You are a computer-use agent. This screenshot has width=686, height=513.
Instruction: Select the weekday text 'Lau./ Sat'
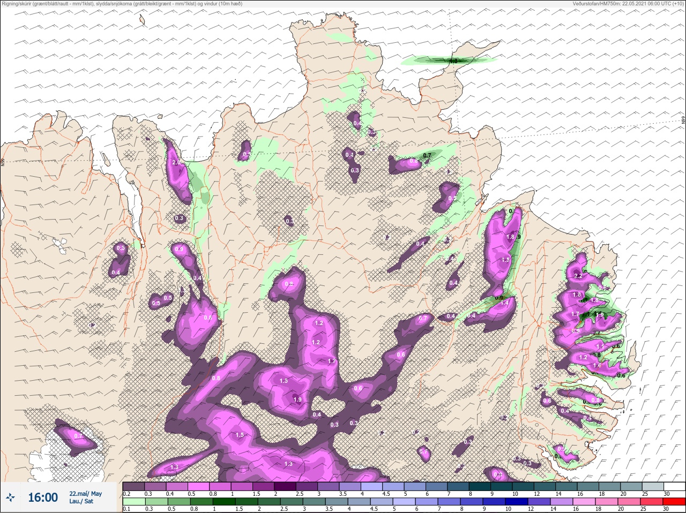pos(81,501)
